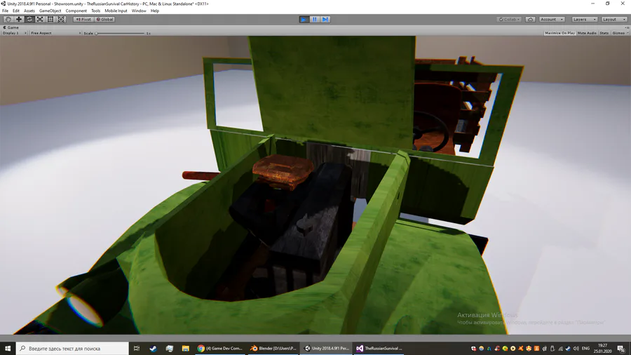Open the Mobile Input menu
The width and height of the screenshot is (631, 355).
pyautogui.click(x=116, y=11)
